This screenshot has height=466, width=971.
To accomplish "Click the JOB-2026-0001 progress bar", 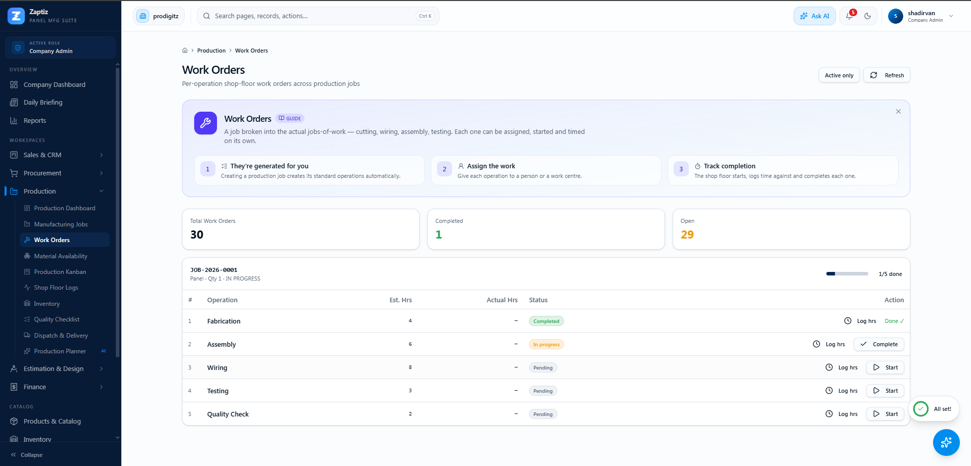I will 847,274.
